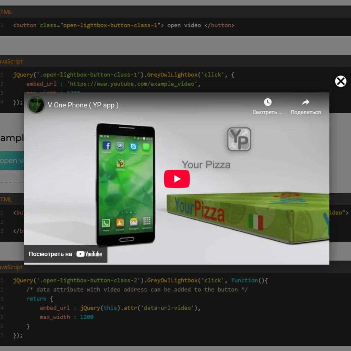Play the video with the red YouTube button
The image size is (351, 351).
tap(177, 179)
